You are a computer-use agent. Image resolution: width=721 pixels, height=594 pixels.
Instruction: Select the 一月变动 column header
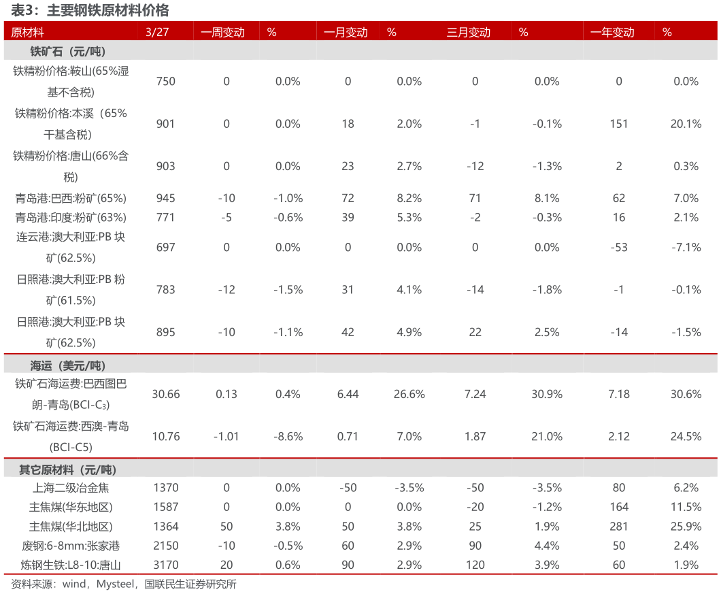(346, 32)
